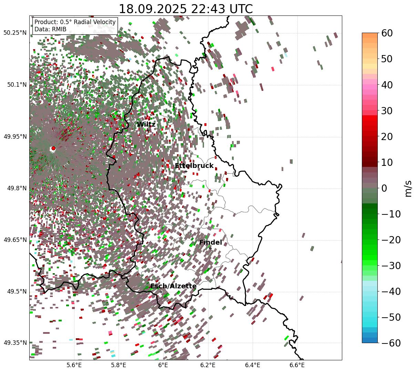
Task: Click the 49.5°N latitude tick label
Action: [x=16, y=291]
